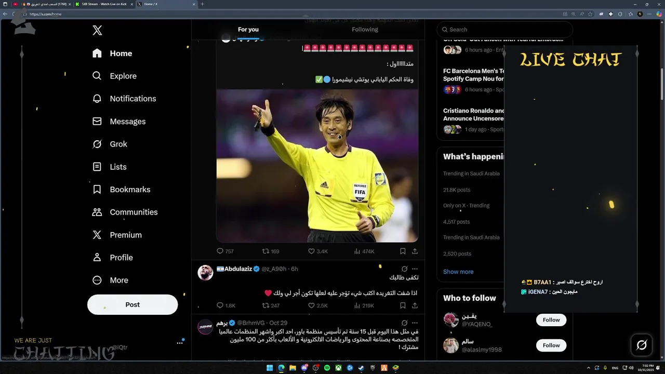Open Lists from the sidebar
Viewport: 665px width, 374px height.
point(109,167)
